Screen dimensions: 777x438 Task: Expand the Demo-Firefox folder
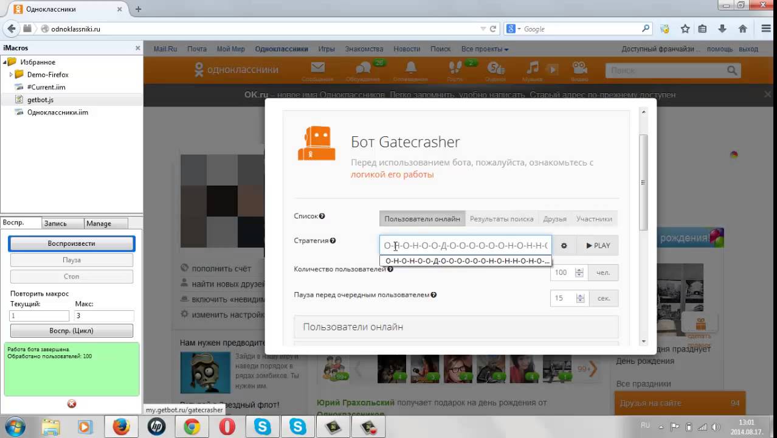pyautogui.click(x=11, y=74)
